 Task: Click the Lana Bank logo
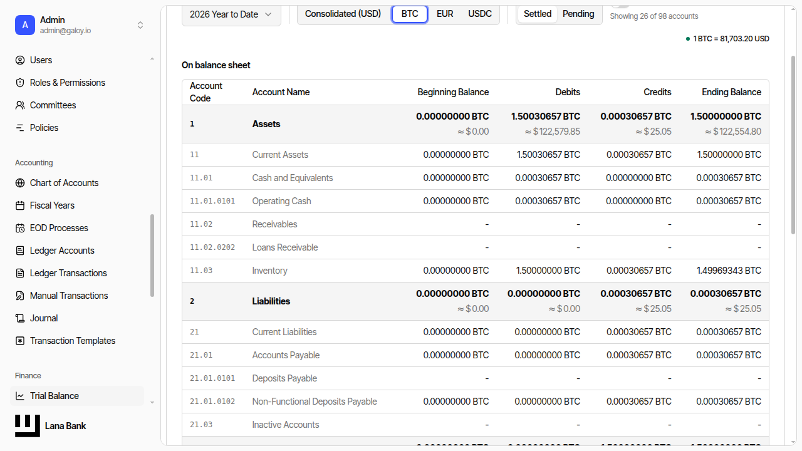pyautogui.click(x=28, y=426)
